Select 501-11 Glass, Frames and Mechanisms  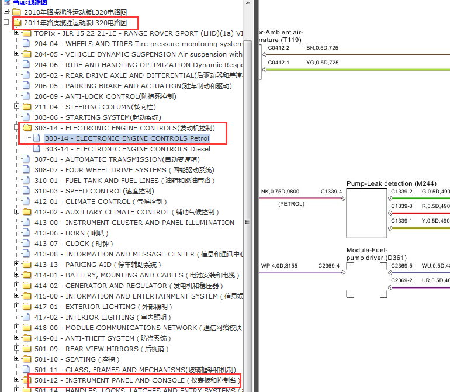coord(135,370)
